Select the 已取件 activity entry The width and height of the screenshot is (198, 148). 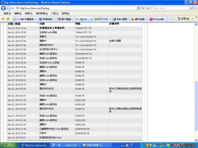pyautogui.click(x=43, y=133)
